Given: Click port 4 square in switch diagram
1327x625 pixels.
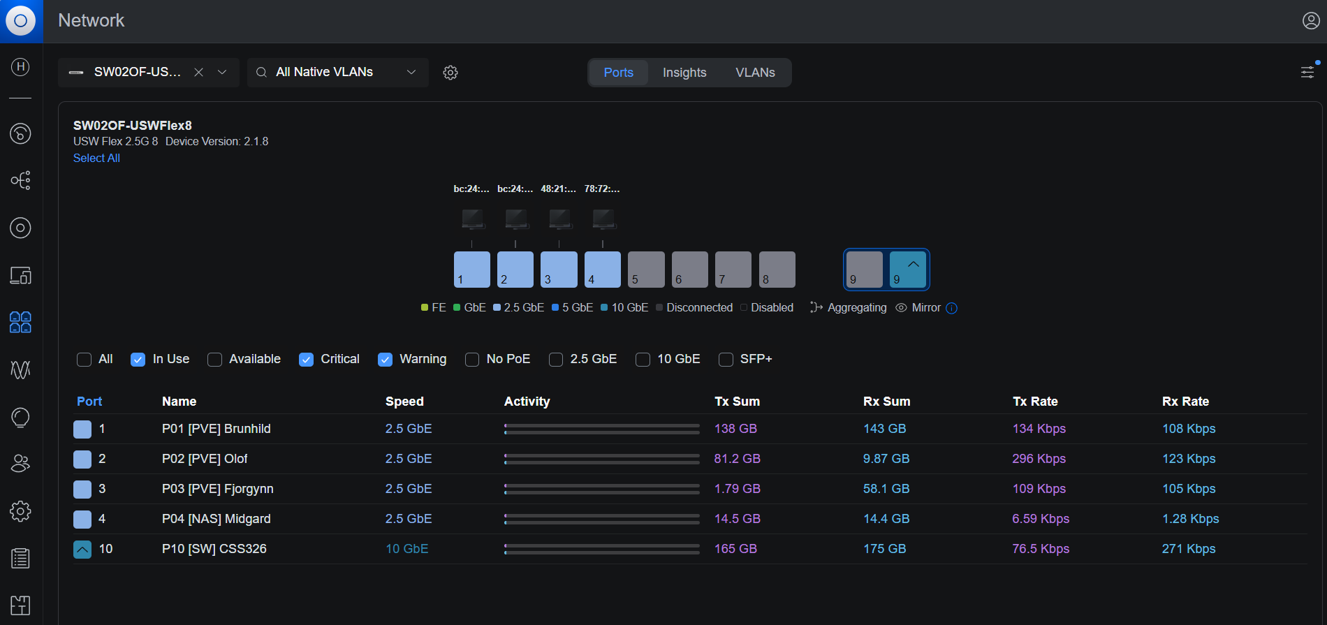Looking at the screenshot, I should coord(603,270).
